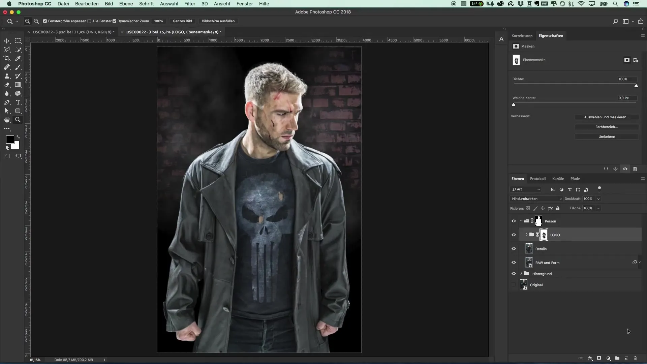Click the Bildschirm ausfüllen button
Screen dimensions: 647x364
[x=218, y=21]
